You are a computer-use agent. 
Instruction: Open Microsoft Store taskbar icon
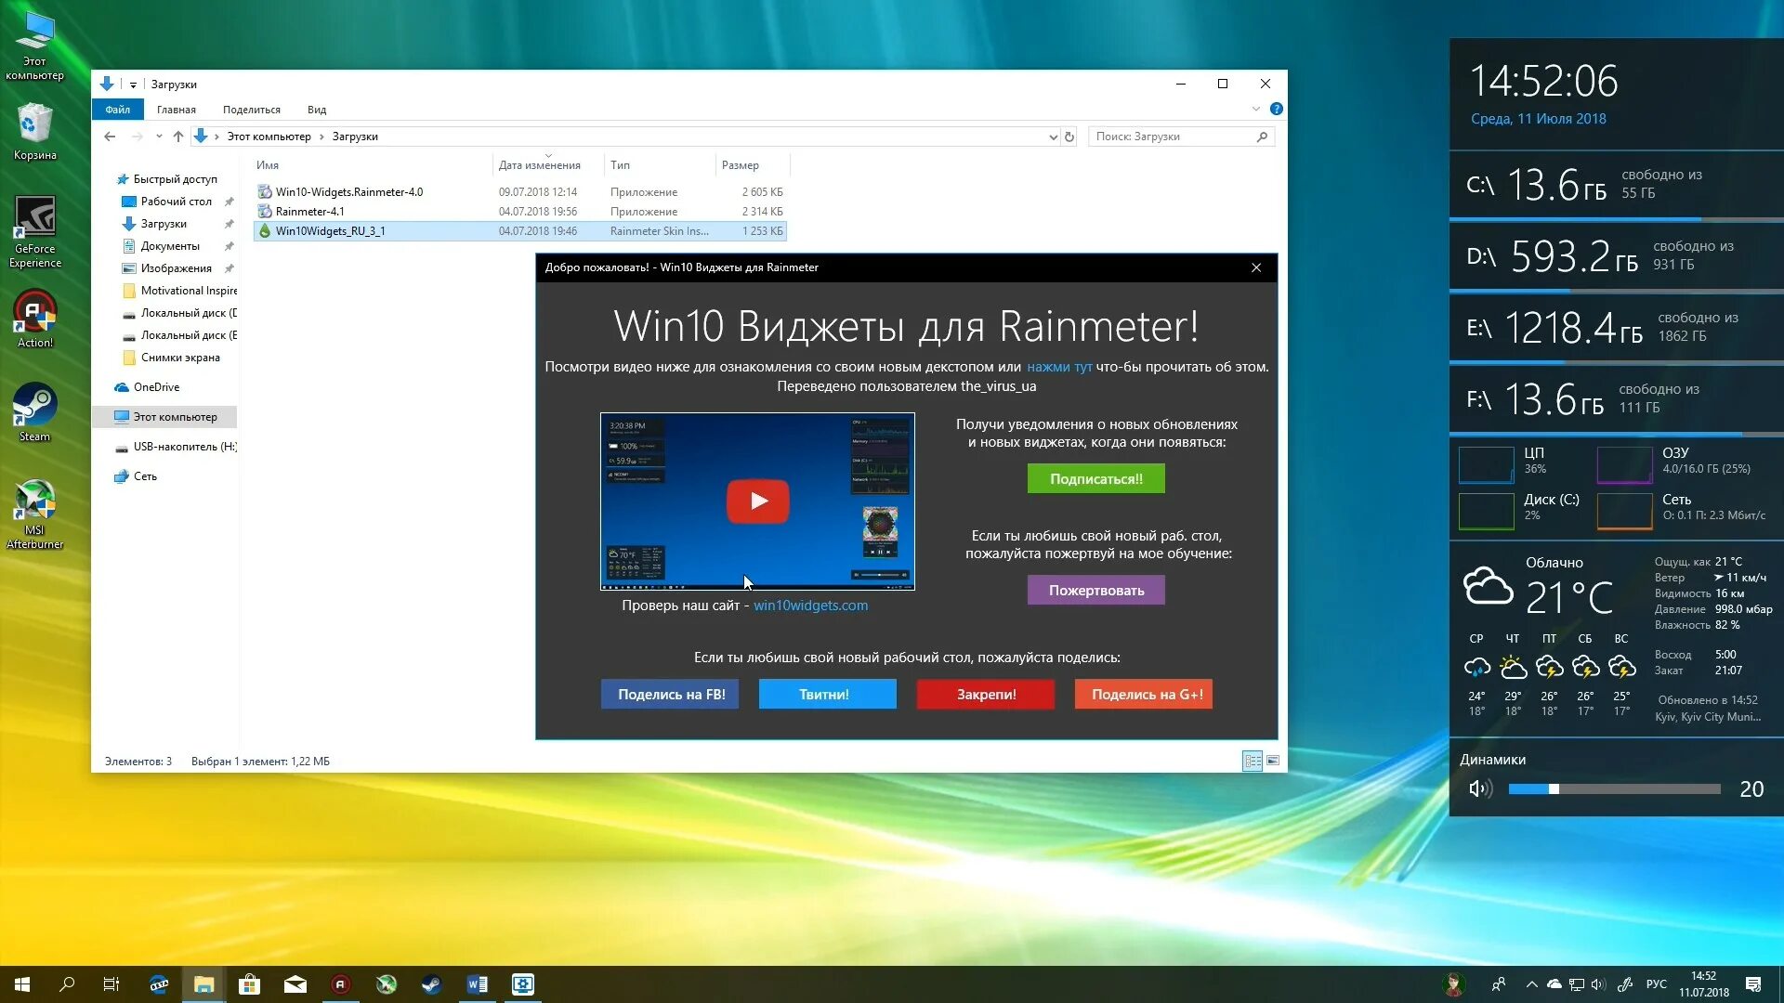249,984
